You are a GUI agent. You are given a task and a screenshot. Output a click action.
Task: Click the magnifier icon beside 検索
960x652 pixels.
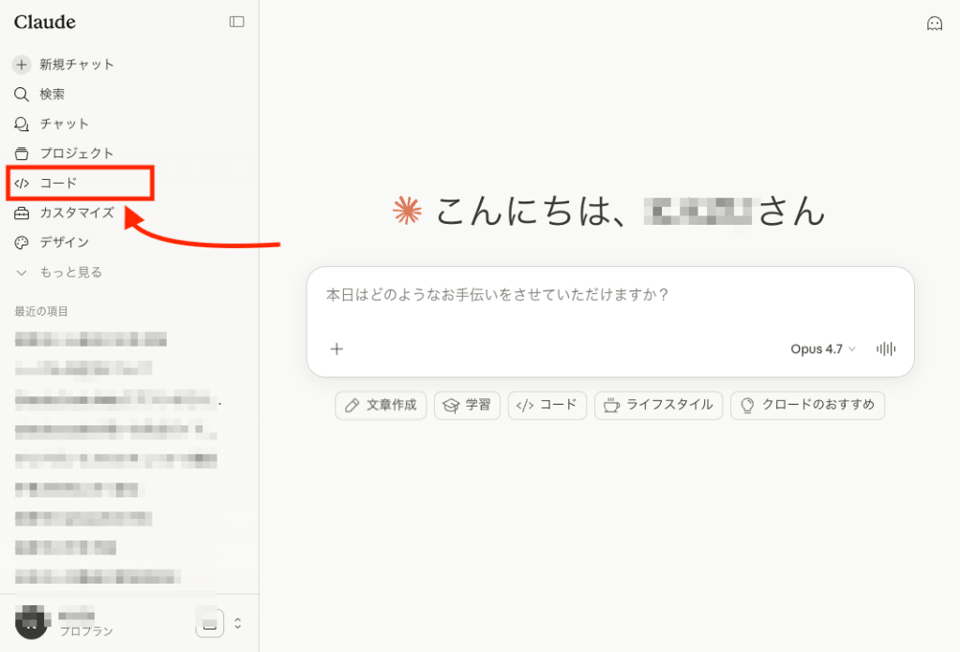tap(22, 95)
